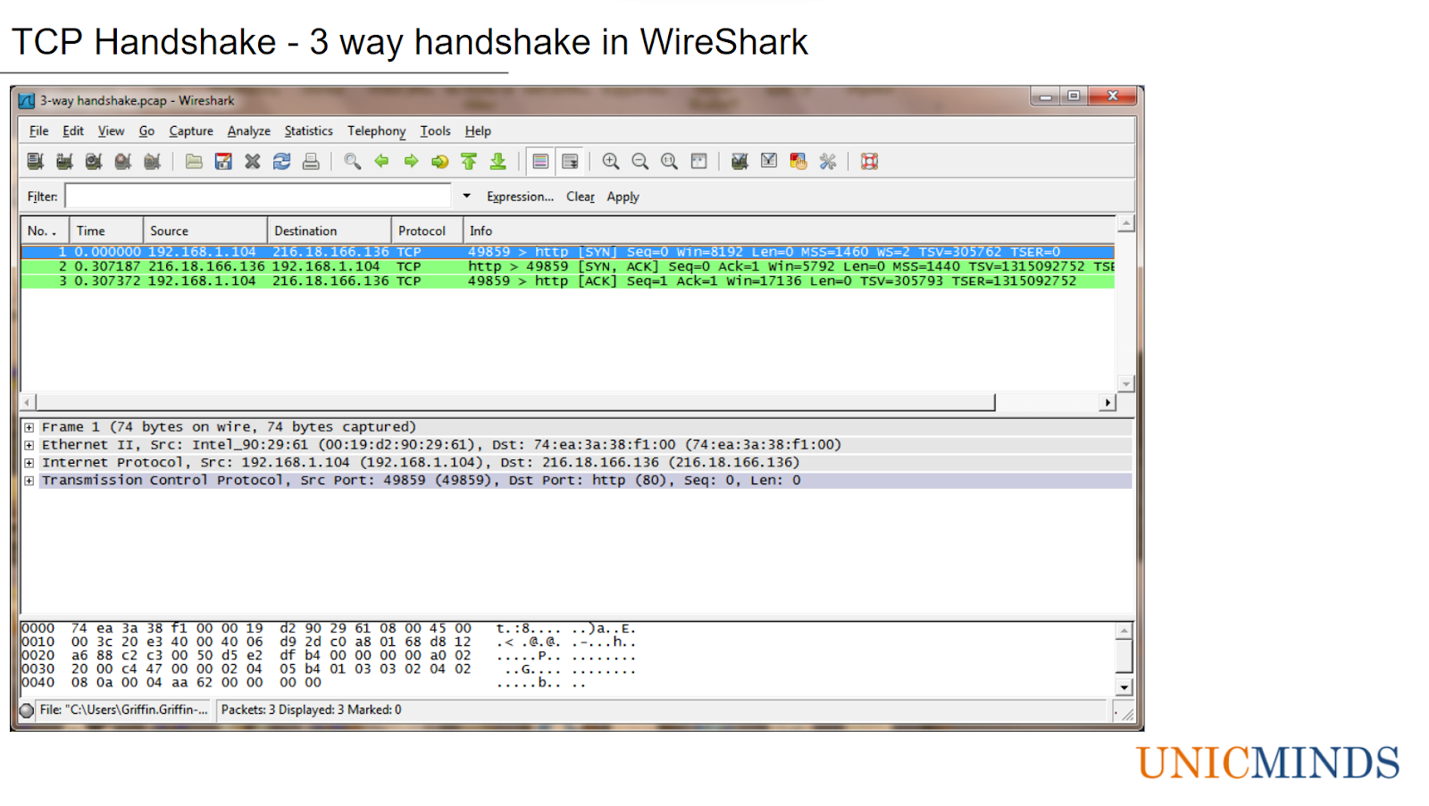Open the Telephony menu
The width and height of the screenshot is (1429, 806).
[376, 131]
